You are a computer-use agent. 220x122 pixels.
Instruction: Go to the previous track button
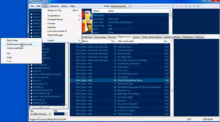[190, 6]
